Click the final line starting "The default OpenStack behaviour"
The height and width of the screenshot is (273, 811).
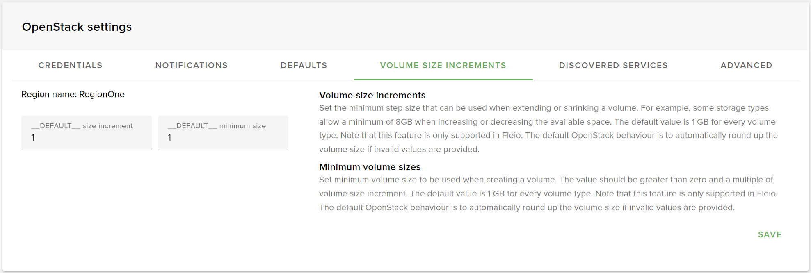pyautogui.click(x=526, y=207)
